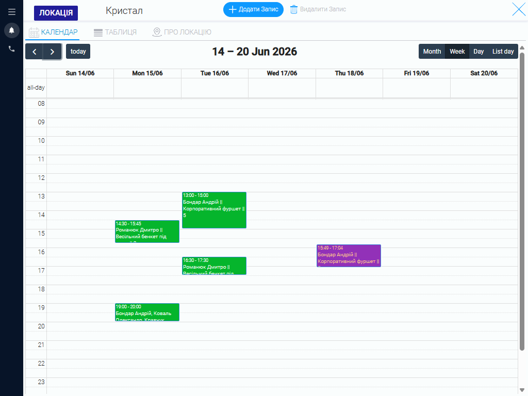Click the trash icon to delete record

pyautogui.click(x=293, y=9)
